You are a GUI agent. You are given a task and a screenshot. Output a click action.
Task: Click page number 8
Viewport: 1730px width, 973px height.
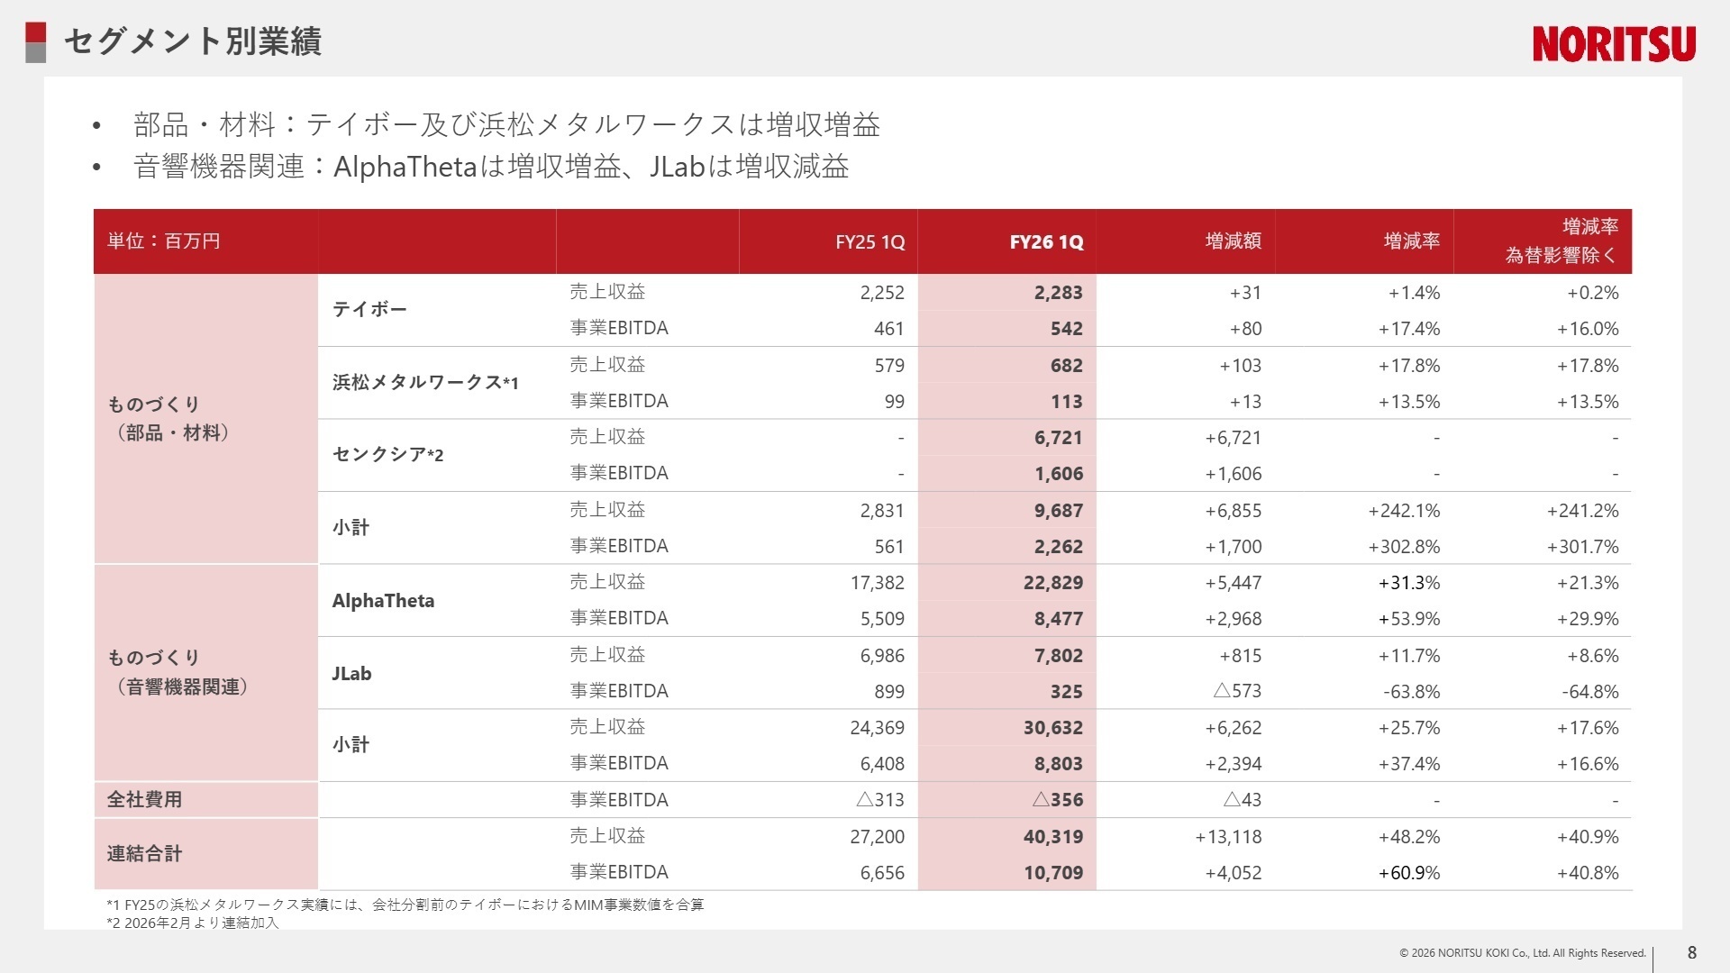click(1692, 953)
